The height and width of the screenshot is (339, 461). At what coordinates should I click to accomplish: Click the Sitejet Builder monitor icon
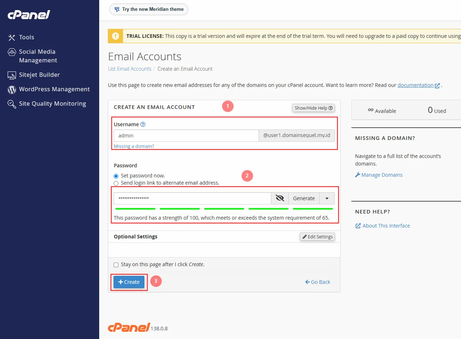(x=12, y=75)
